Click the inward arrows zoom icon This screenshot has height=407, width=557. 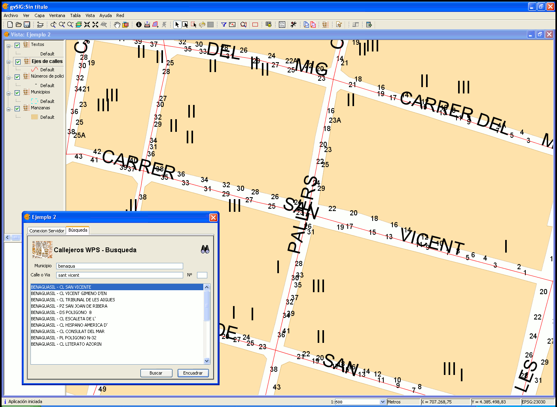pyautogui.click(x=87, y=25)
